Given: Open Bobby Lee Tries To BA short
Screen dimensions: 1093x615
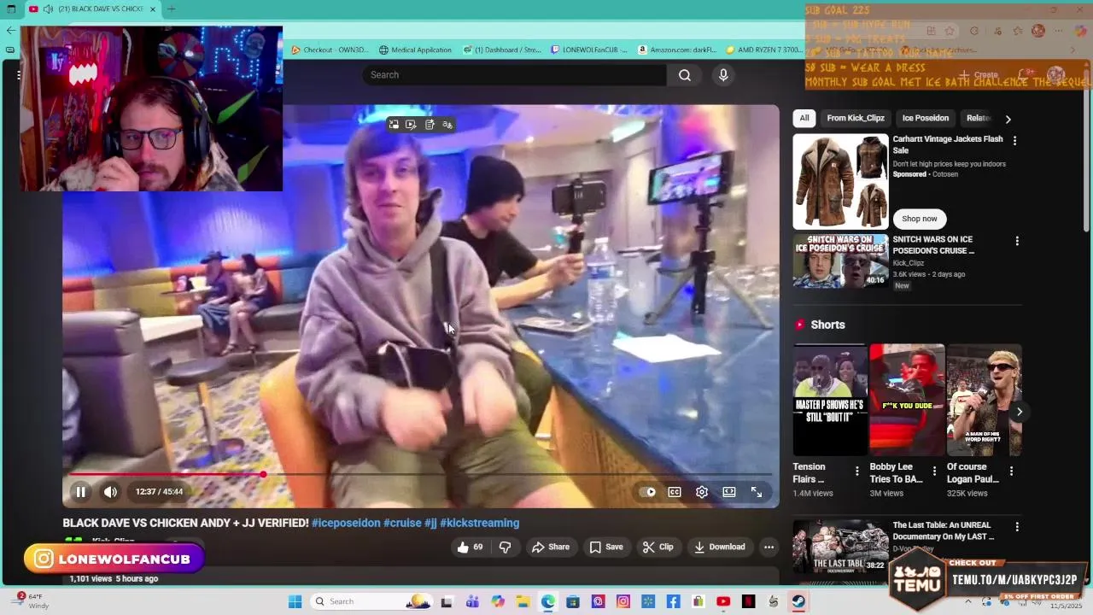Looking at the screenshot, I should 907,401.
